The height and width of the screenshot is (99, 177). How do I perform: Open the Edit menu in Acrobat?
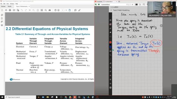point(4,4)
